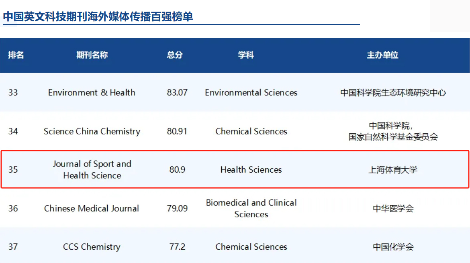Click score 83.07 in the table
Image resolution: width=470 pixels, height=263 pixels.
coord(177,92)
